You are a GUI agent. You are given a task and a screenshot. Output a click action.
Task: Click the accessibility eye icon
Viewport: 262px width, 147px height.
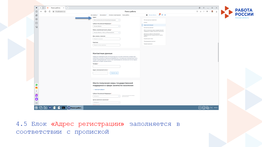(x=147, y=15)
